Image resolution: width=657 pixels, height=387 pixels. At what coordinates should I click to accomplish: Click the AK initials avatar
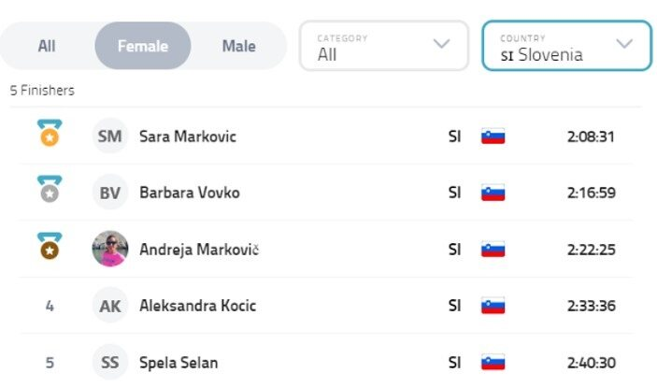(x=110, y=305)
